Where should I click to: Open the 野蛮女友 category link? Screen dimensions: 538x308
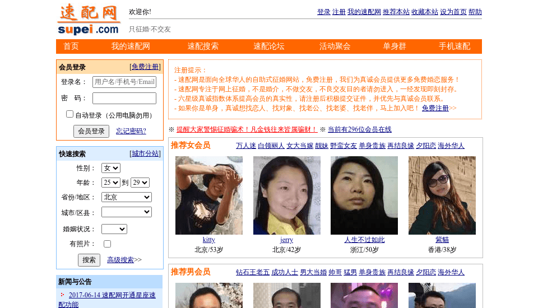pos(344,146)
